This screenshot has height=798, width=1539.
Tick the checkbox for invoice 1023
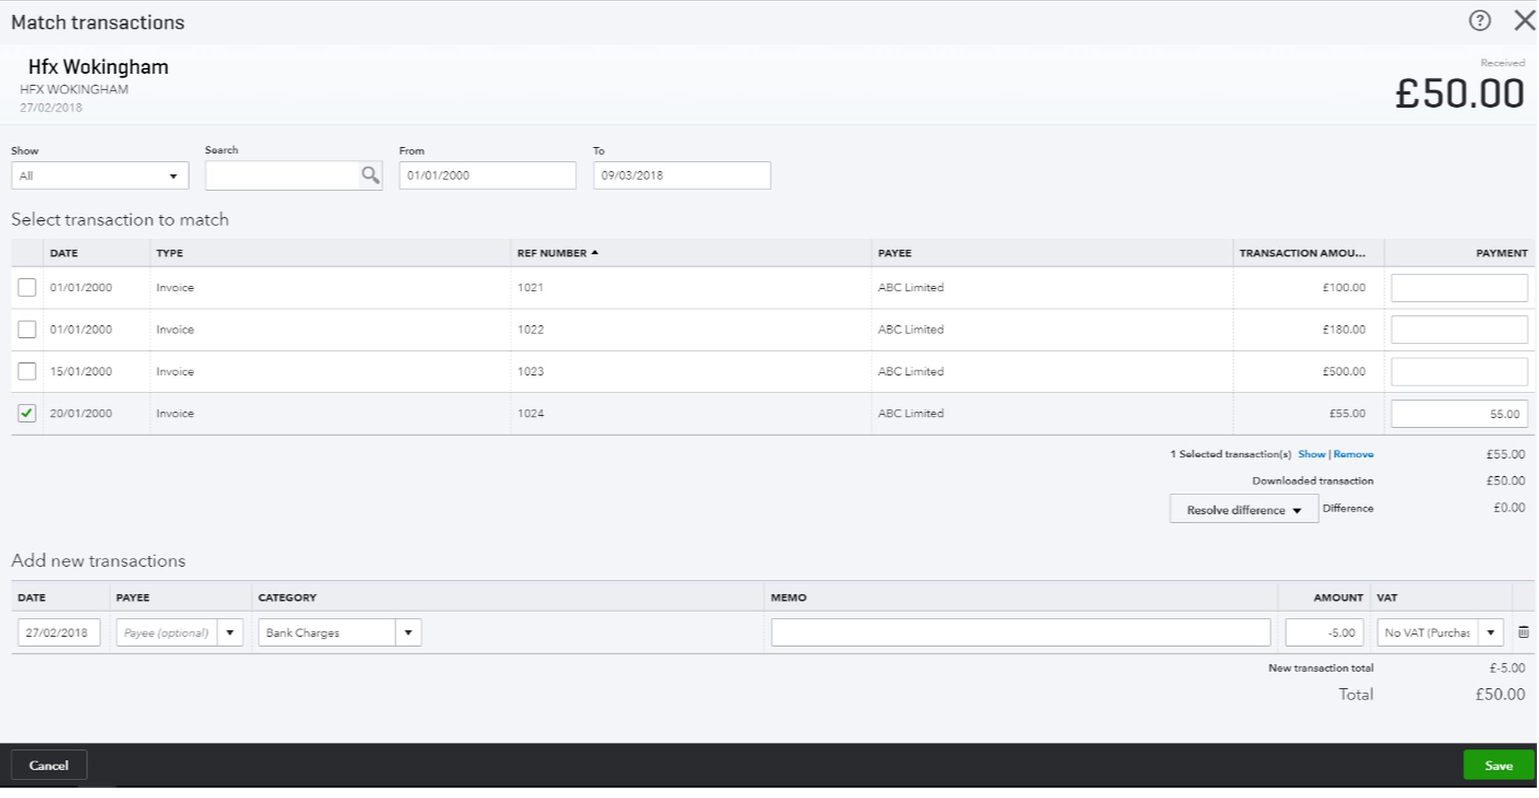coord(26,371)
